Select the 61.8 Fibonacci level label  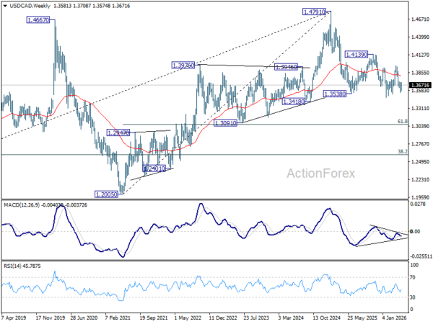click(403, 121)
